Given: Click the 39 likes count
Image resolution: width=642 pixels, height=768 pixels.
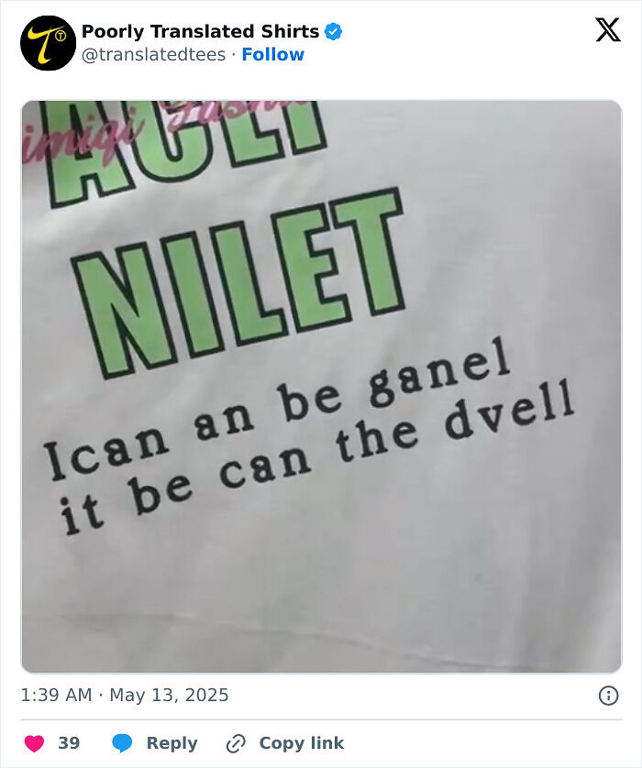Looking at the screenshot, I should [x=69, y=743].
